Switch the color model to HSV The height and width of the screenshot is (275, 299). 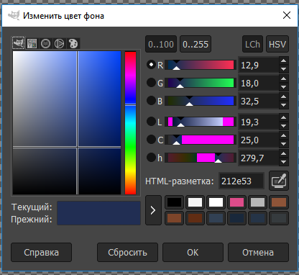(x=277, y=44)
